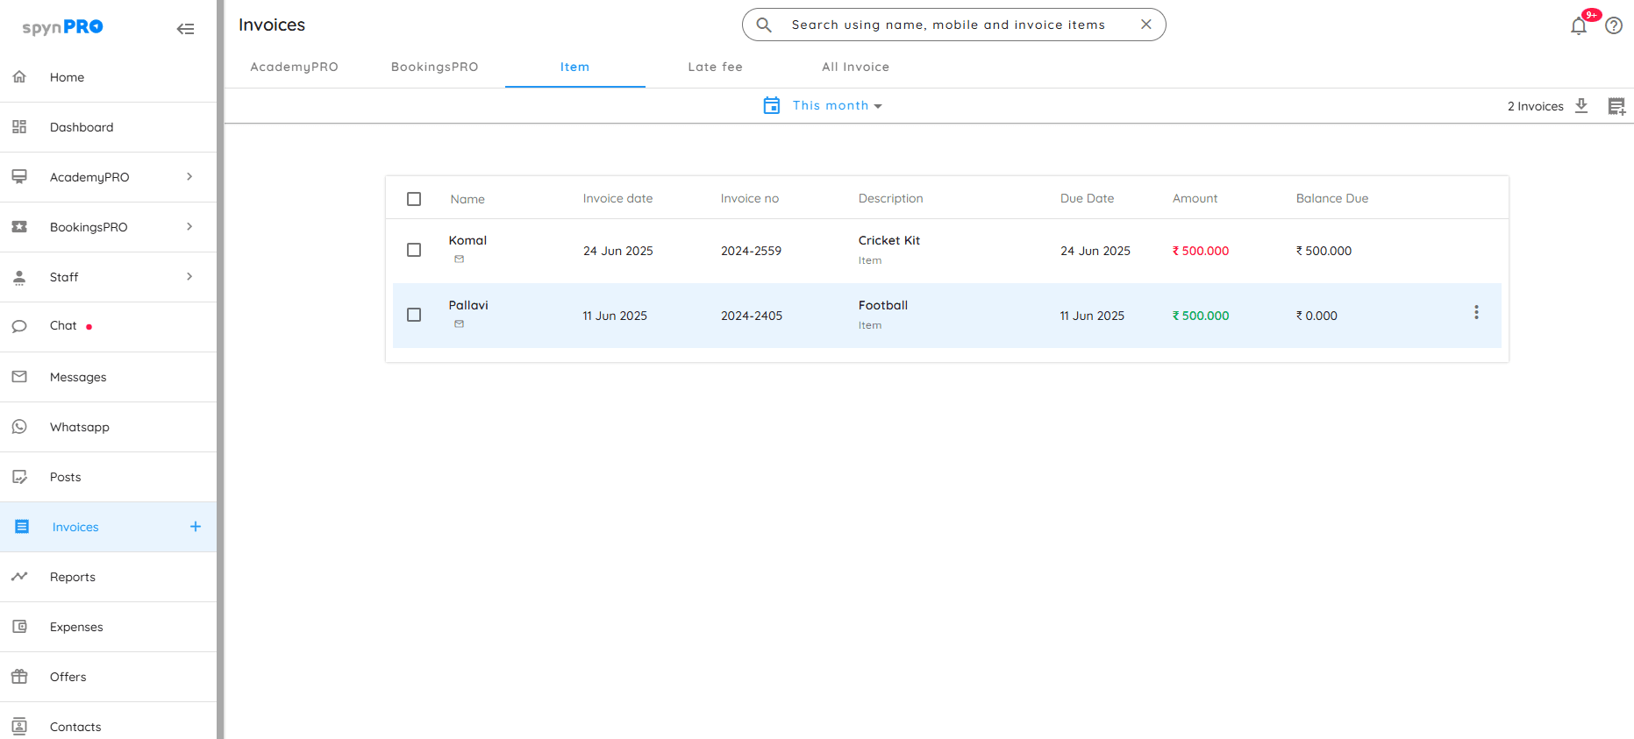Viewport: 1634px width, 739px height.
Task: Click into the invoice search field
Action: coord(947,25)
